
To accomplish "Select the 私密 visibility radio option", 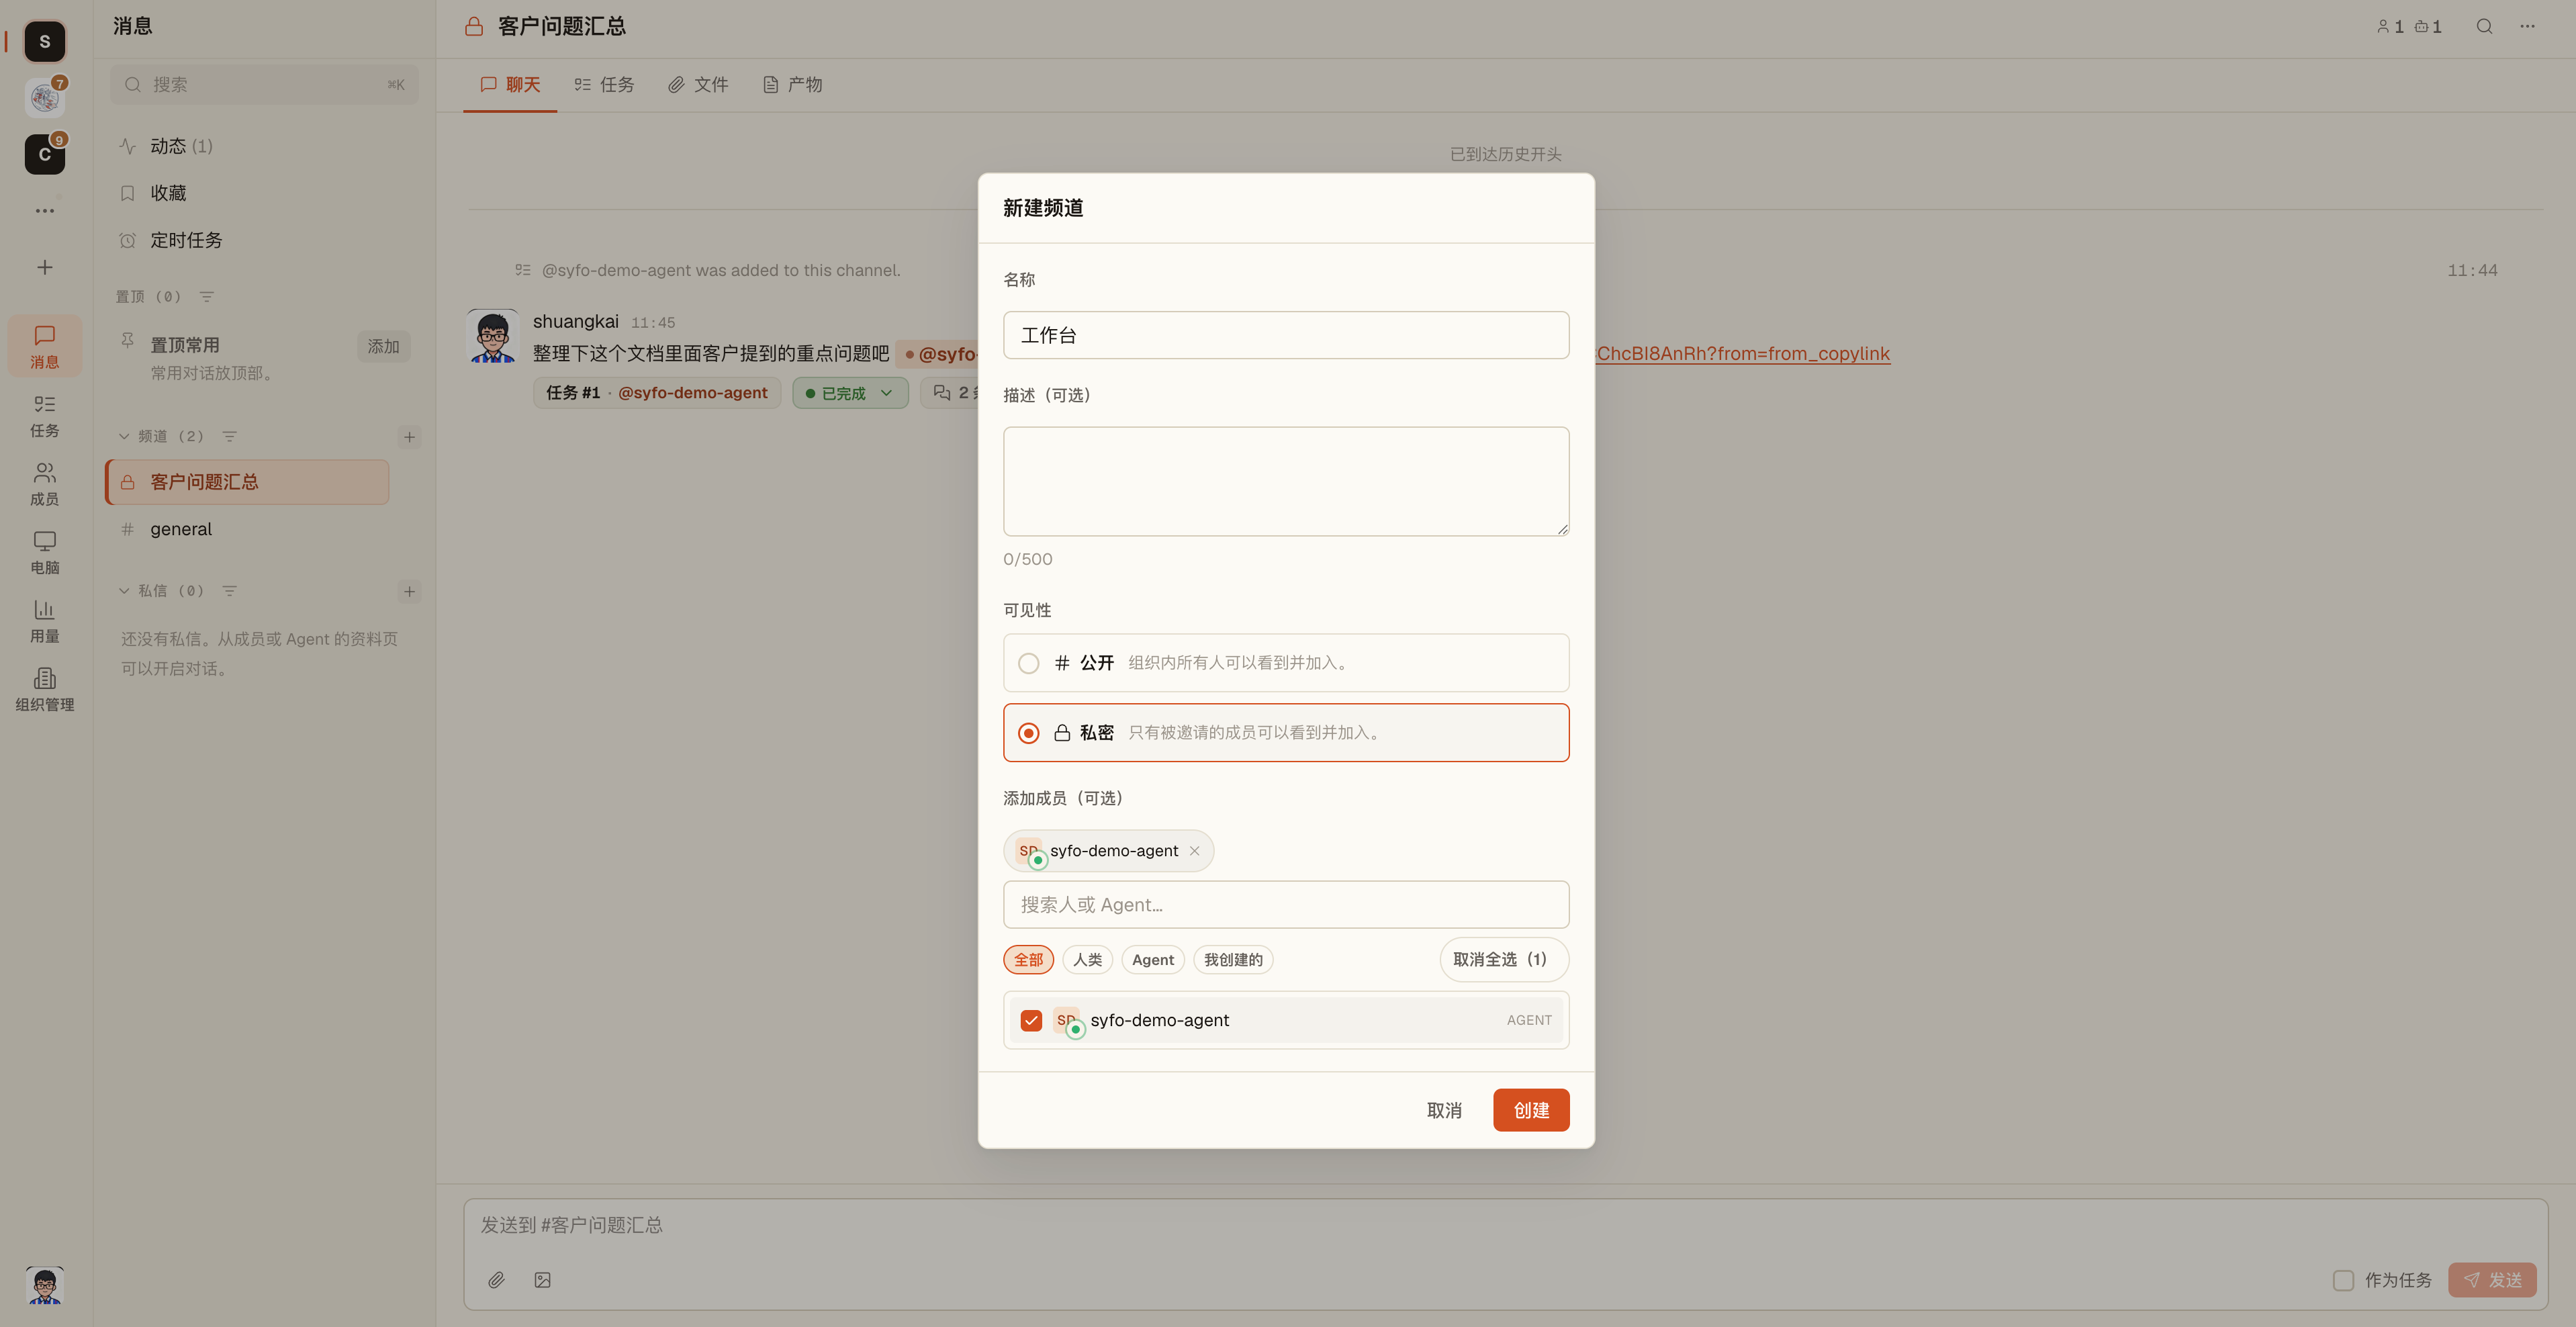I will point(1286,733).
